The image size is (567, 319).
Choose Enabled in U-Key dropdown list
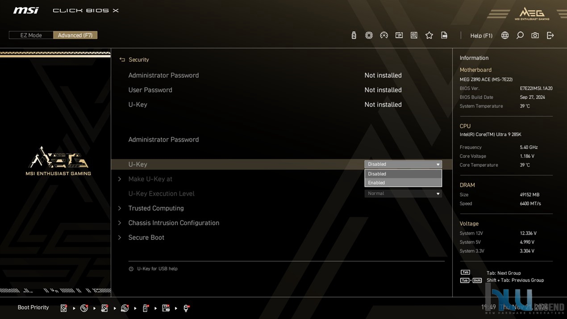pos(403,182)
